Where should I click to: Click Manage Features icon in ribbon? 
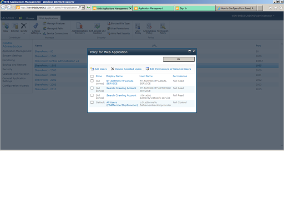(54, 24)
